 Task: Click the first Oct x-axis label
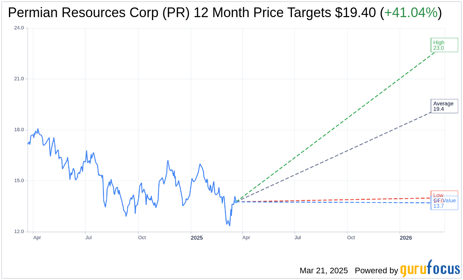point(142,238)
